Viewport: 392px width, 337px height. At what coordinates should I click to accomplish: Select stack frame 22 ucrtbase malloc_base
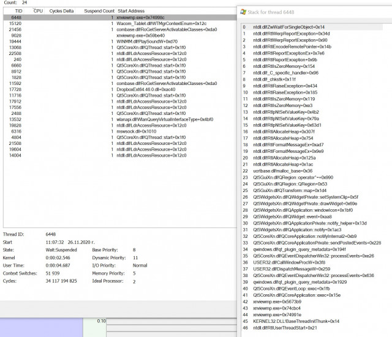tap(312, 171)
